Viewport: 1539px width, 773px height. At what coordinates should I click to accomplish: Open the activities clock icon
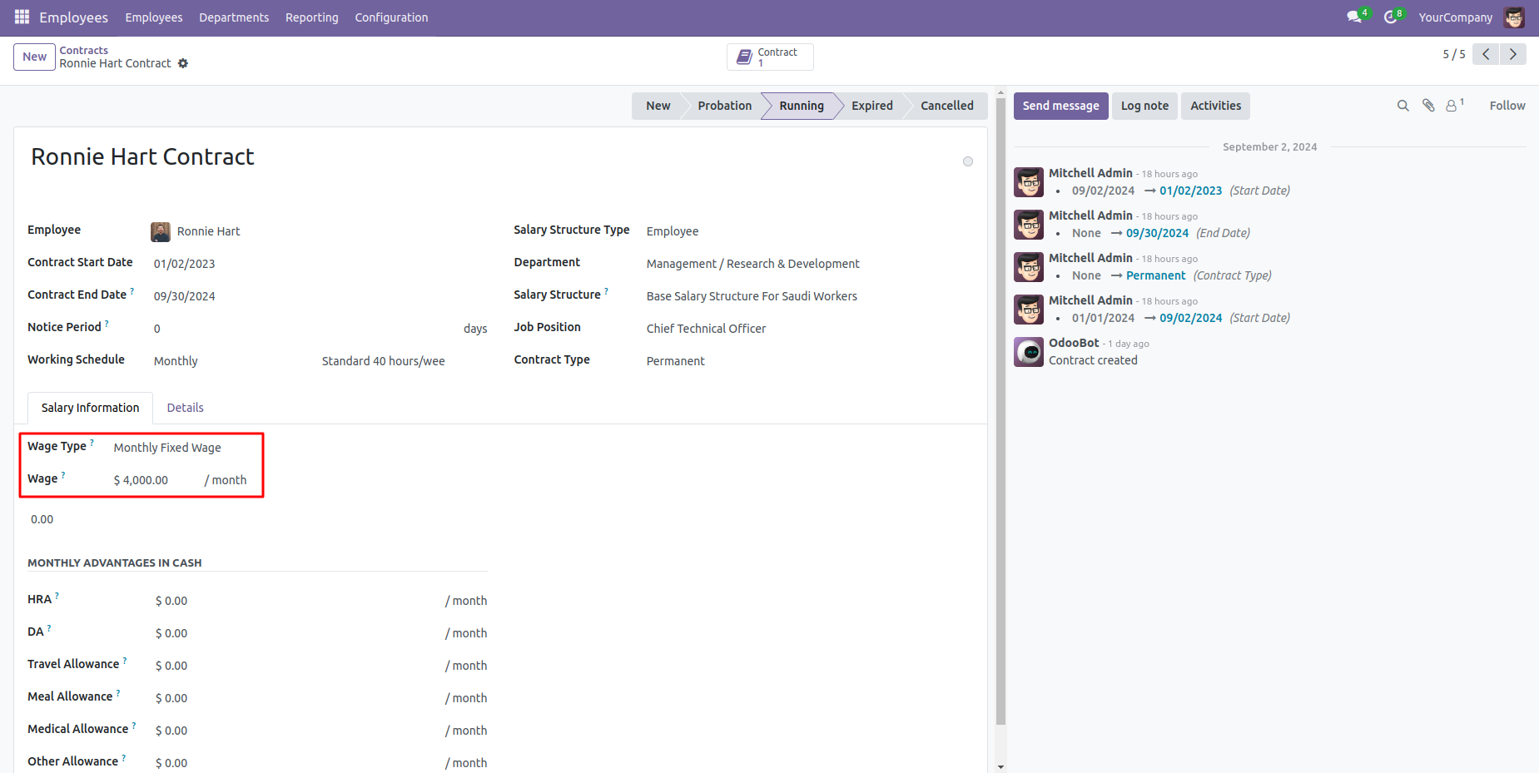point(1390,17)
